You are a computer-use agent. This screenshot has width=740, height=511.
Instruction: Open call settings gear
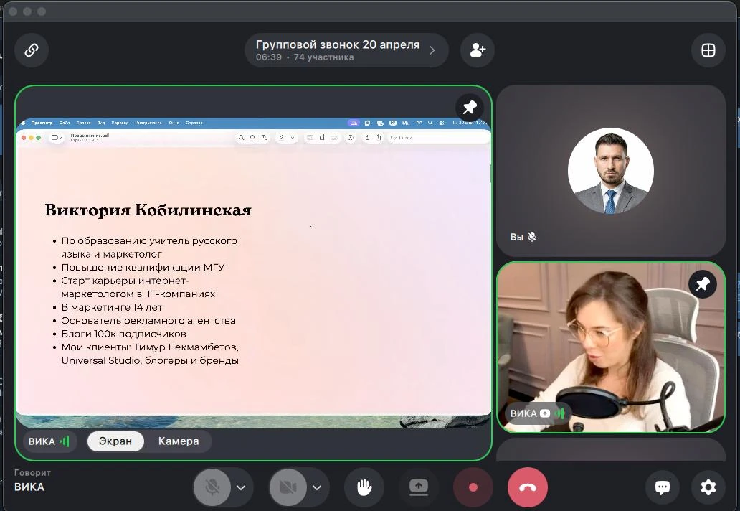(708, 487)
